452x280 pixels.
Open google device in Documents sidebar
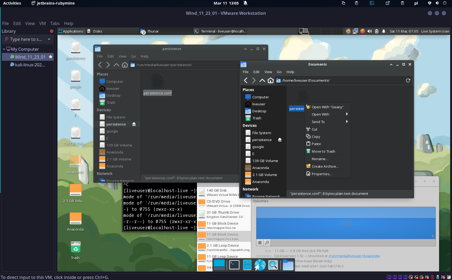(258, 147)
